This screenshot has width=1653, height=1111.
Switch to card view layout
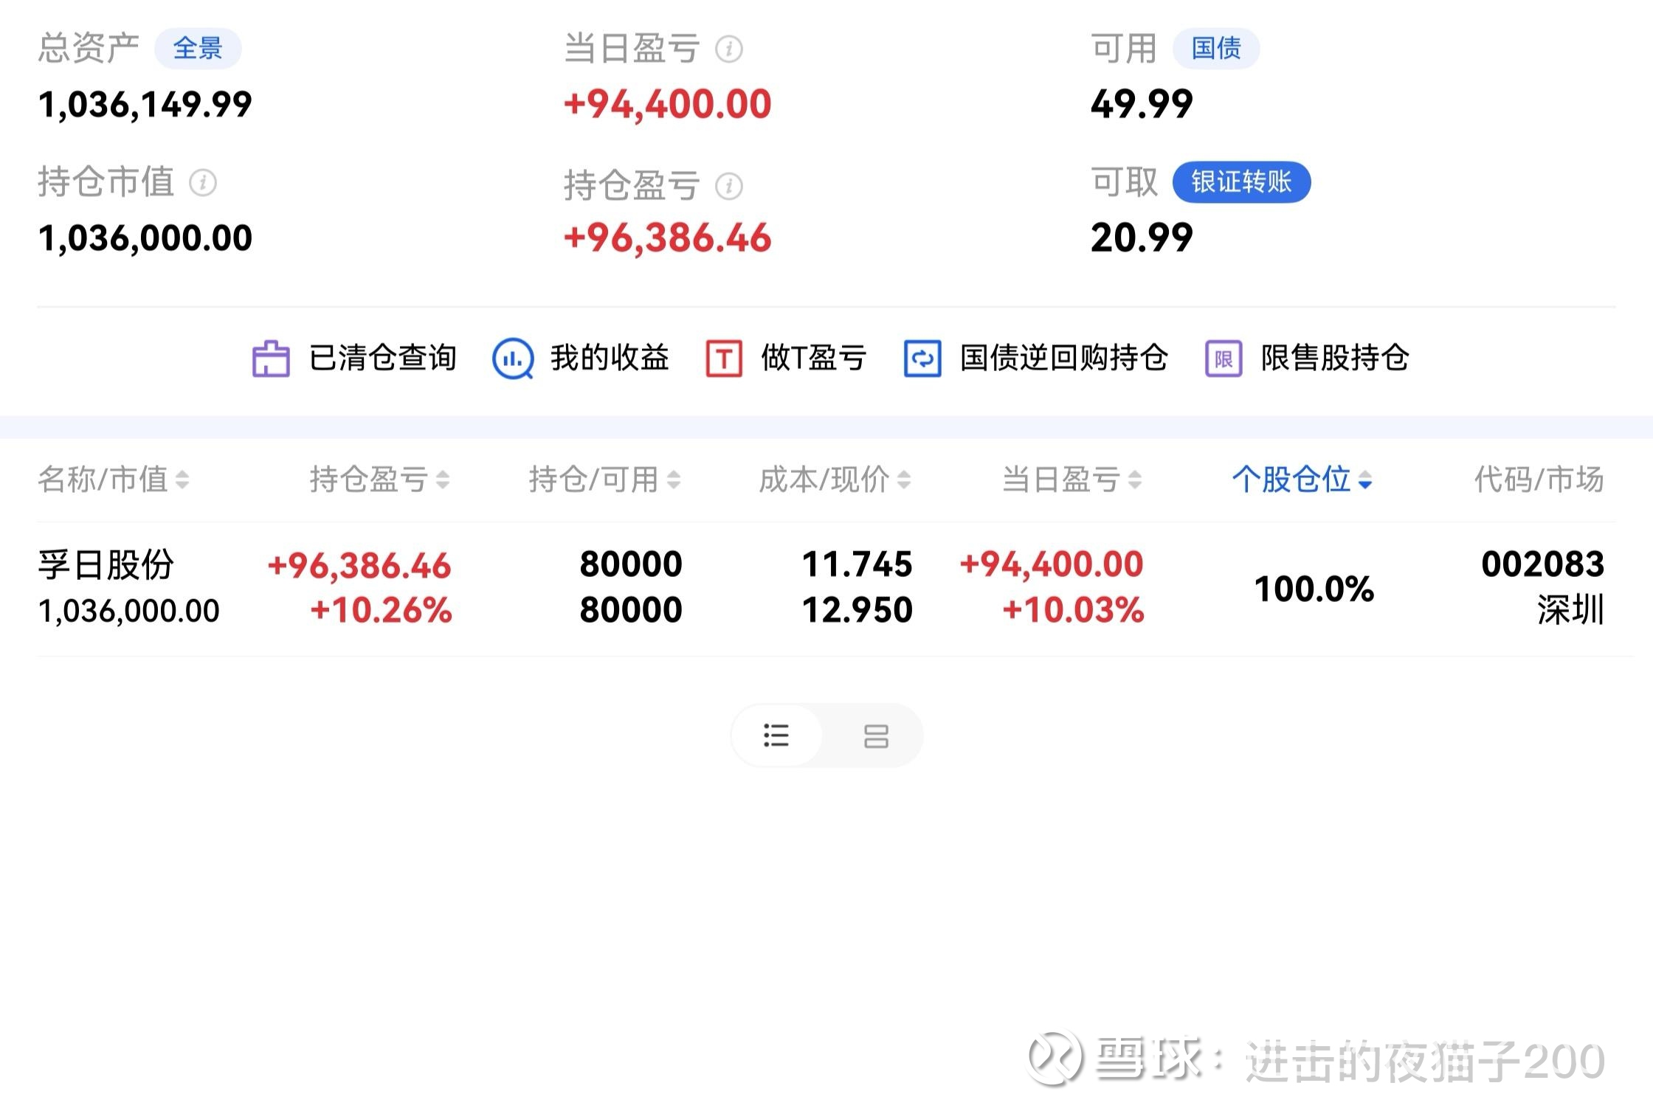coord(876,736)
